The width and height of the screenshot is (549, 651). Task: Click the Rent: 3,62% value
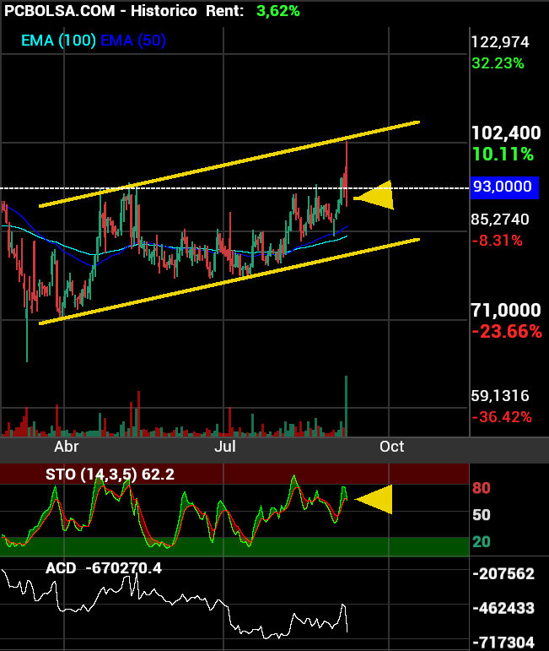coord(253,11)
